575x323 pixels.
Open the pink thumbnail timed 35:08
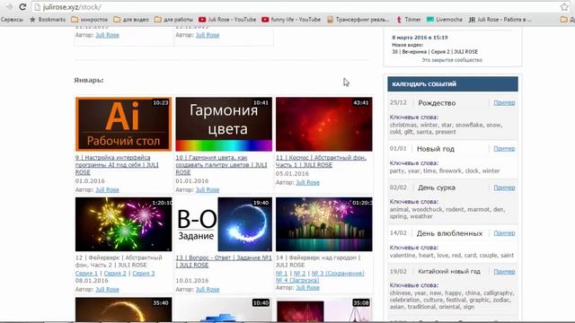pos(323,310)
